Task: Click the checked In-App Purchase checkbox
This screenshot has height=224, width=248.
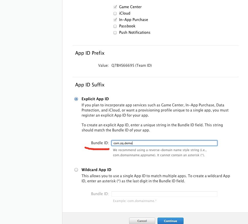Action: [115, 20]
